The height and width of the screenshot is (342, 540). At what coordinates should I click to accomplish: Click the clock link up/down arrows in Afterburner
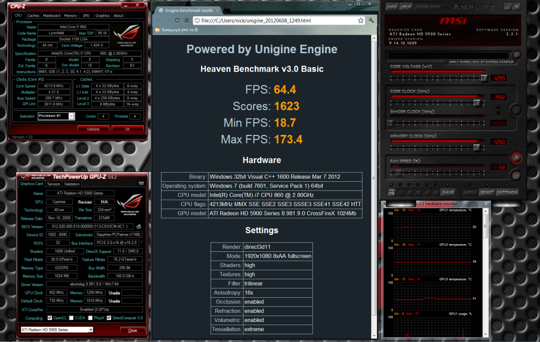point(498,110)
